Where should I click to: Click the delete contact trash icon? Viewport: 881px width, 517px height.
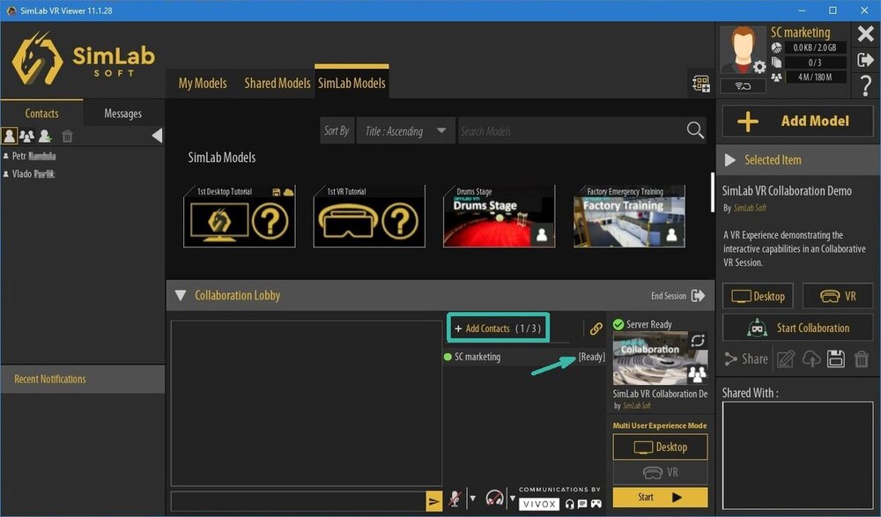click(68, 136)
